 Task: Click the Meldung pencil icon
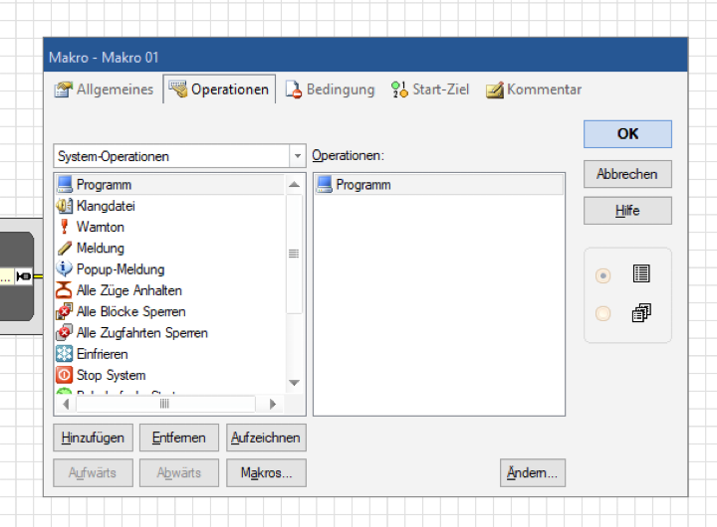(65, 248)
